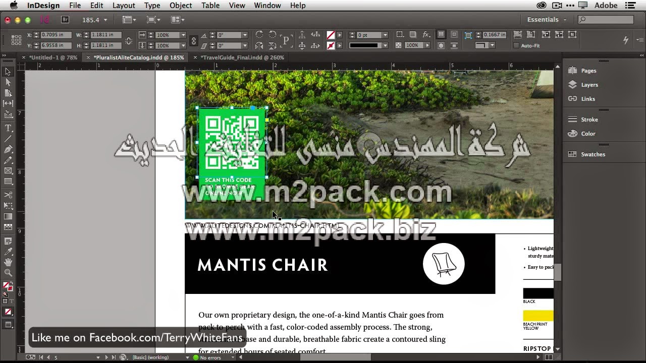Toggle constrain proportions for scaling chain
This screenshot has width=646, height=363.
point(193,40)
